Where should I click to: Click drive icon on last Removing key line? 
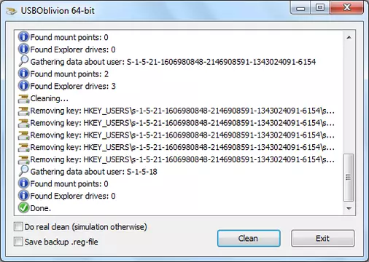(23, 159)
